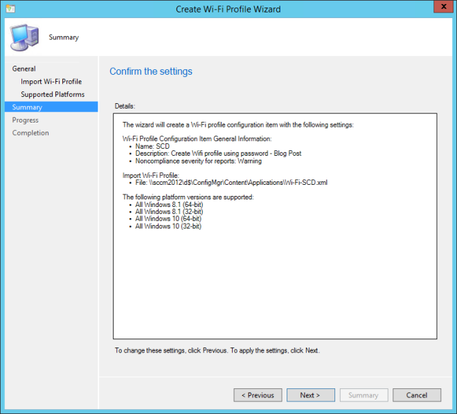
Task: Select the General step in sidebar
Action: [24, 69]
